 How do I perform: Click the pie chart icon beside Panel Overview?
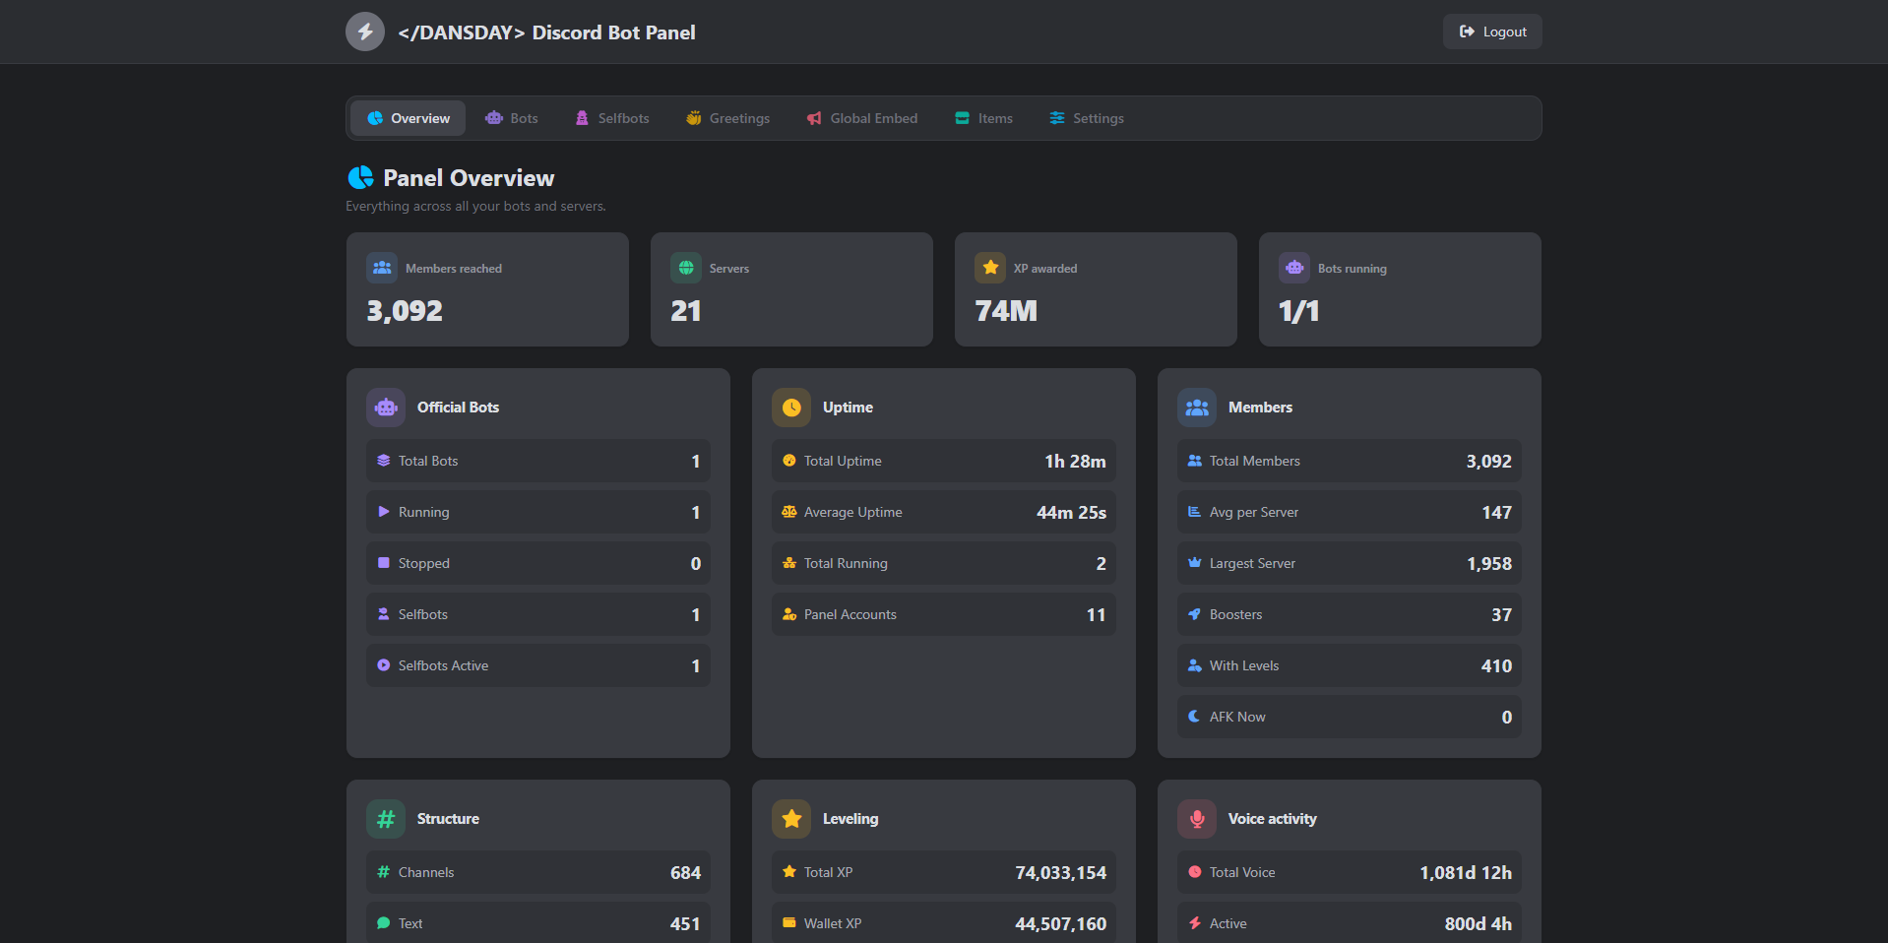[361, 177]
